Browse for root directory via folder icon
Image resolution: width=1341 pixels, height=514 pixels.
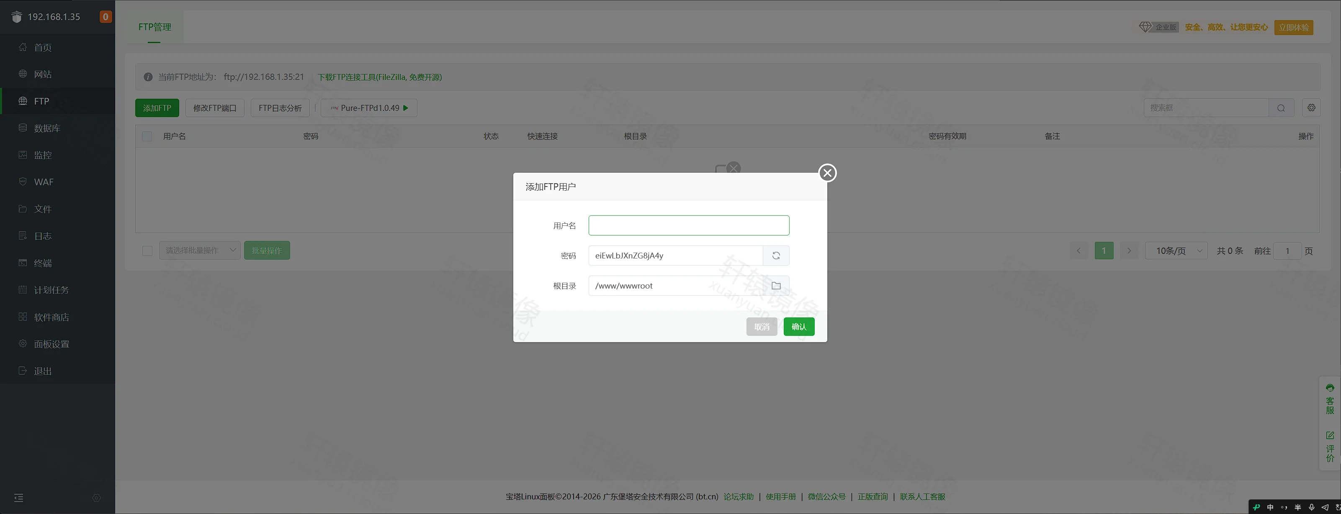click(776, 286)
